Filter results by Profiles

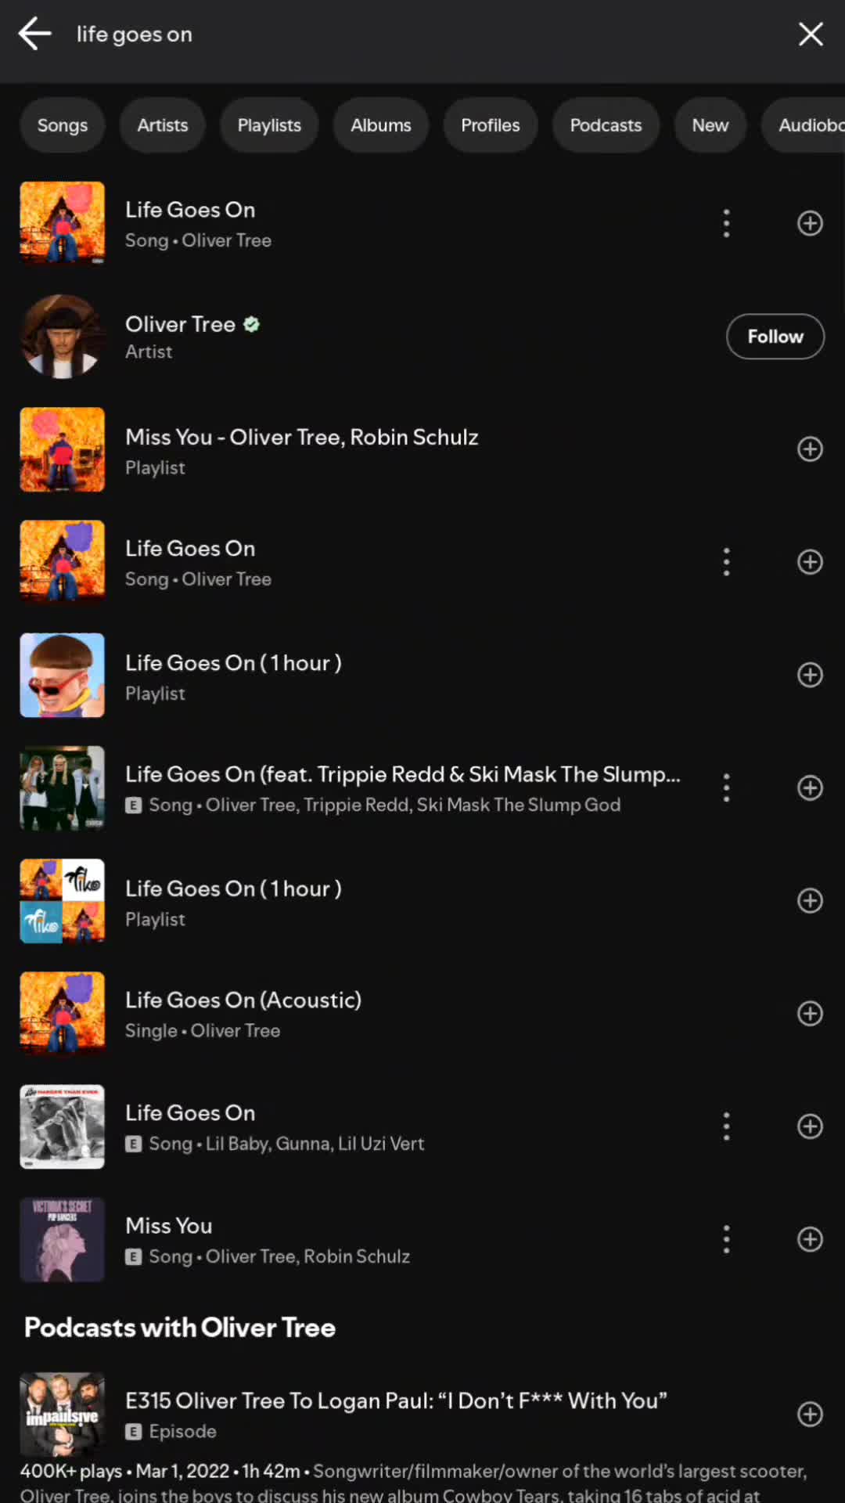(491, 125)
